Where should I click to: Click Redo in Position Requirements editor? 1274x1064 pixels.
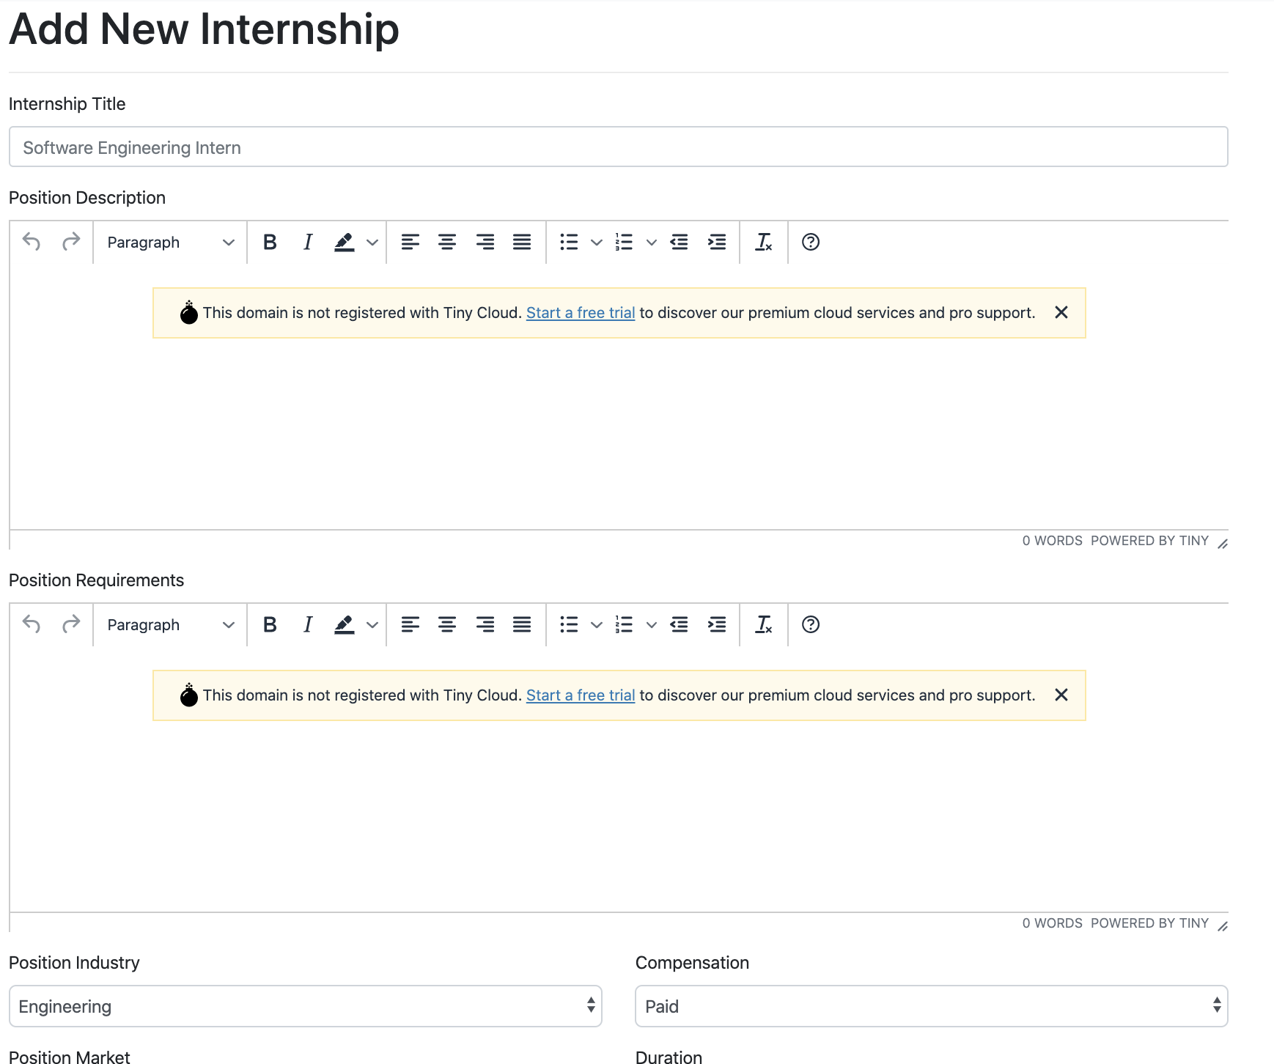(x=70, y=624)
